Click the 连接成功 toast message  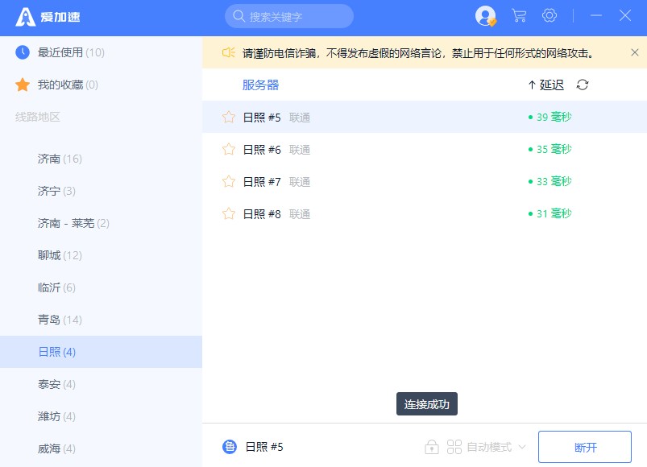click(427, 404)
